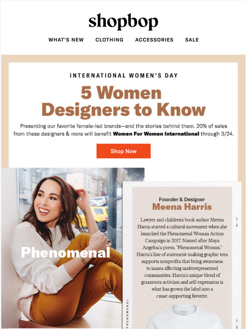Click the orange Shop Now button

click(x=123, y=151)
